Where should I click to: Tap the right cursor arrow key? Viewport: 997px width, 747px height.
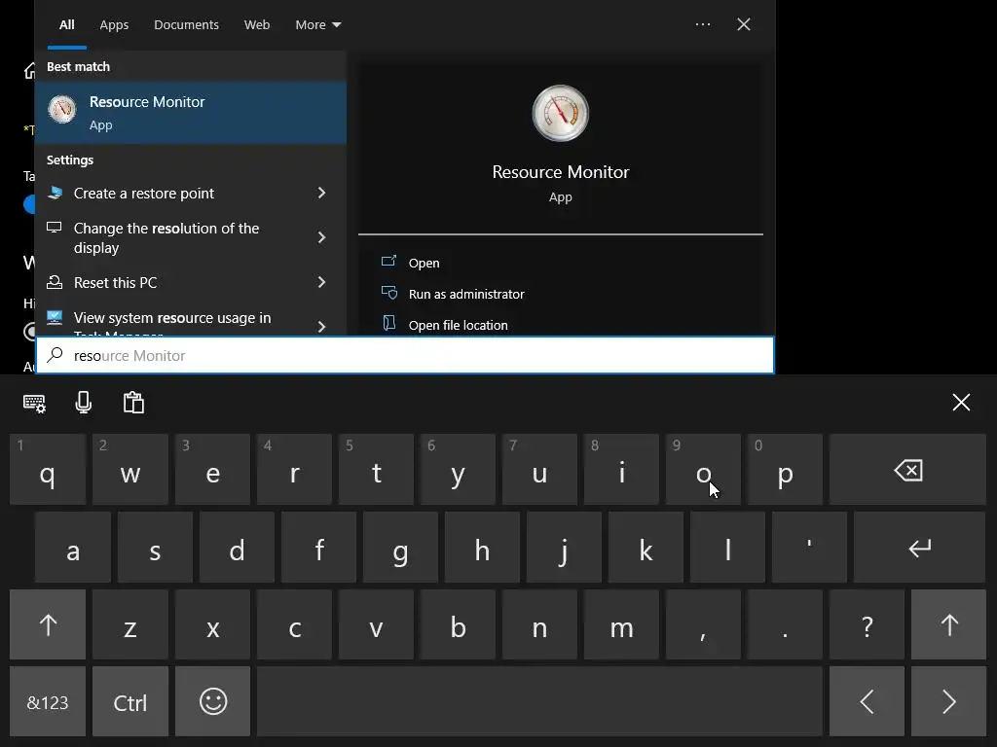pyautogui.click(x=948, y=701)
